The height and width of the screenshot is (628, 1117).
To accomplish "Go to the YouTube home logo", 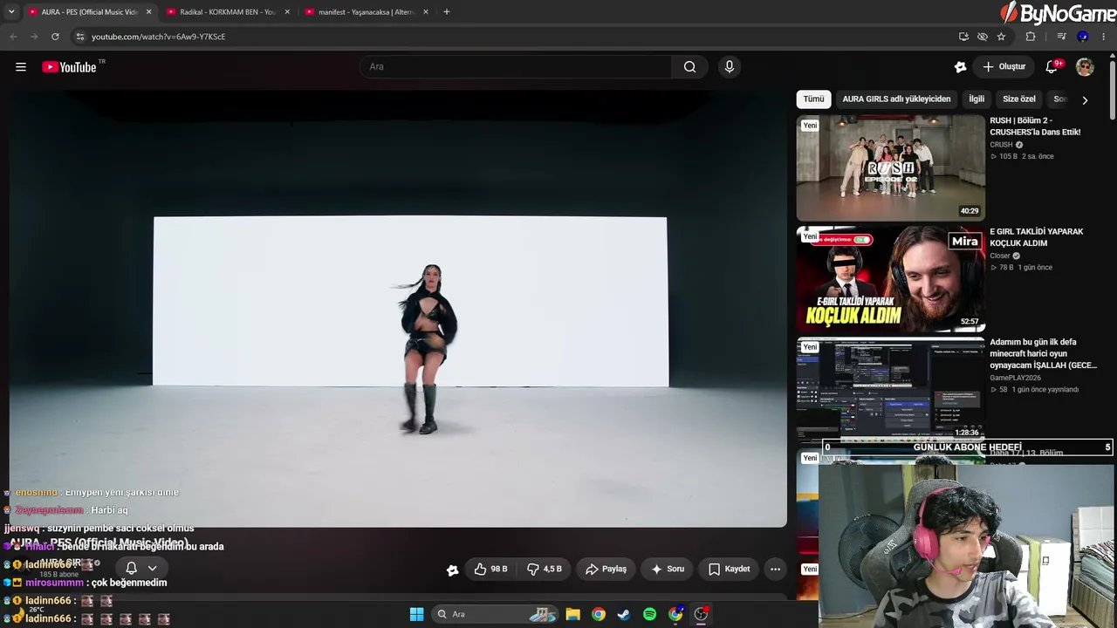I will [69, 67].
